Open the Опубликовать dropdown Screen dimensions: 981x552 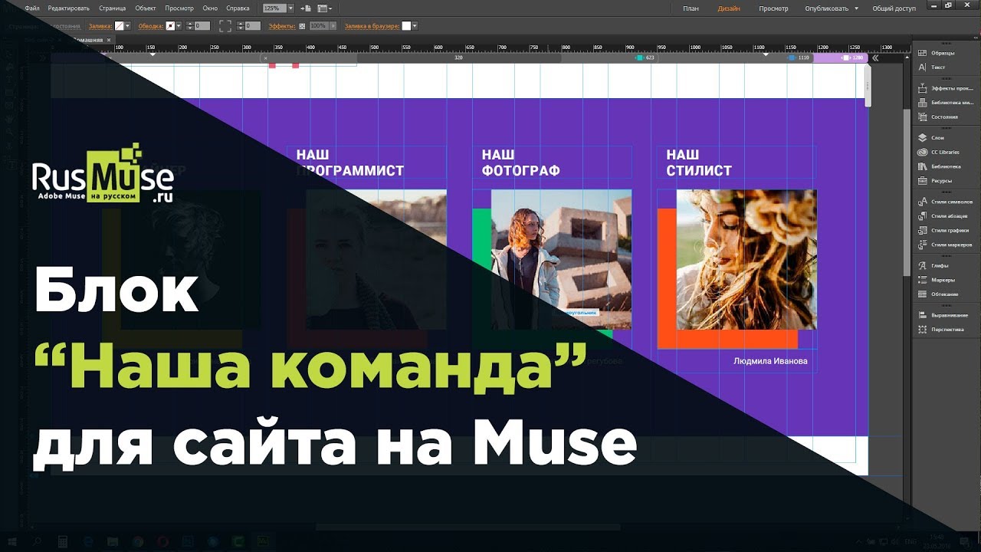click(x=831, y=8)
